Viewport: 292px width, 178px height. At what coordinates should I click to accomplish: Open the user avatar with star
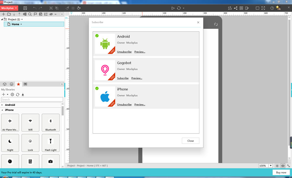point(278,8)
